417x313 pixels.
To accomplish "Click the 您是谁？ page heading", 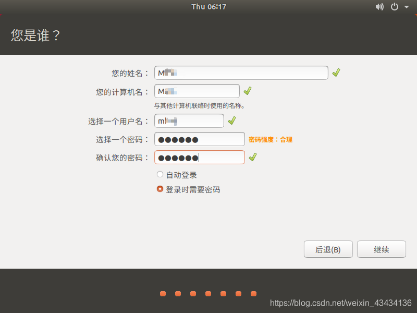I will click(35, 35).
